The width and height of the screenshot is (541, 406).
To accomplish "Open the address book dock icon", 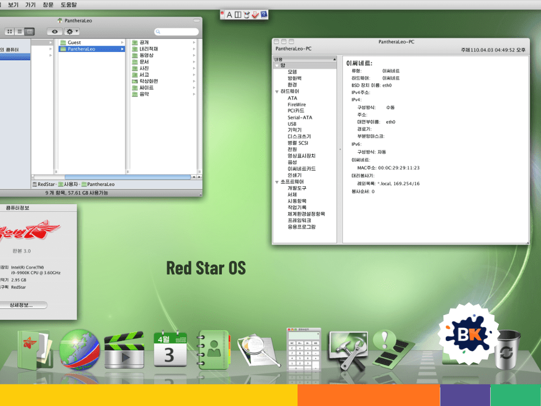I will point(213,350).
